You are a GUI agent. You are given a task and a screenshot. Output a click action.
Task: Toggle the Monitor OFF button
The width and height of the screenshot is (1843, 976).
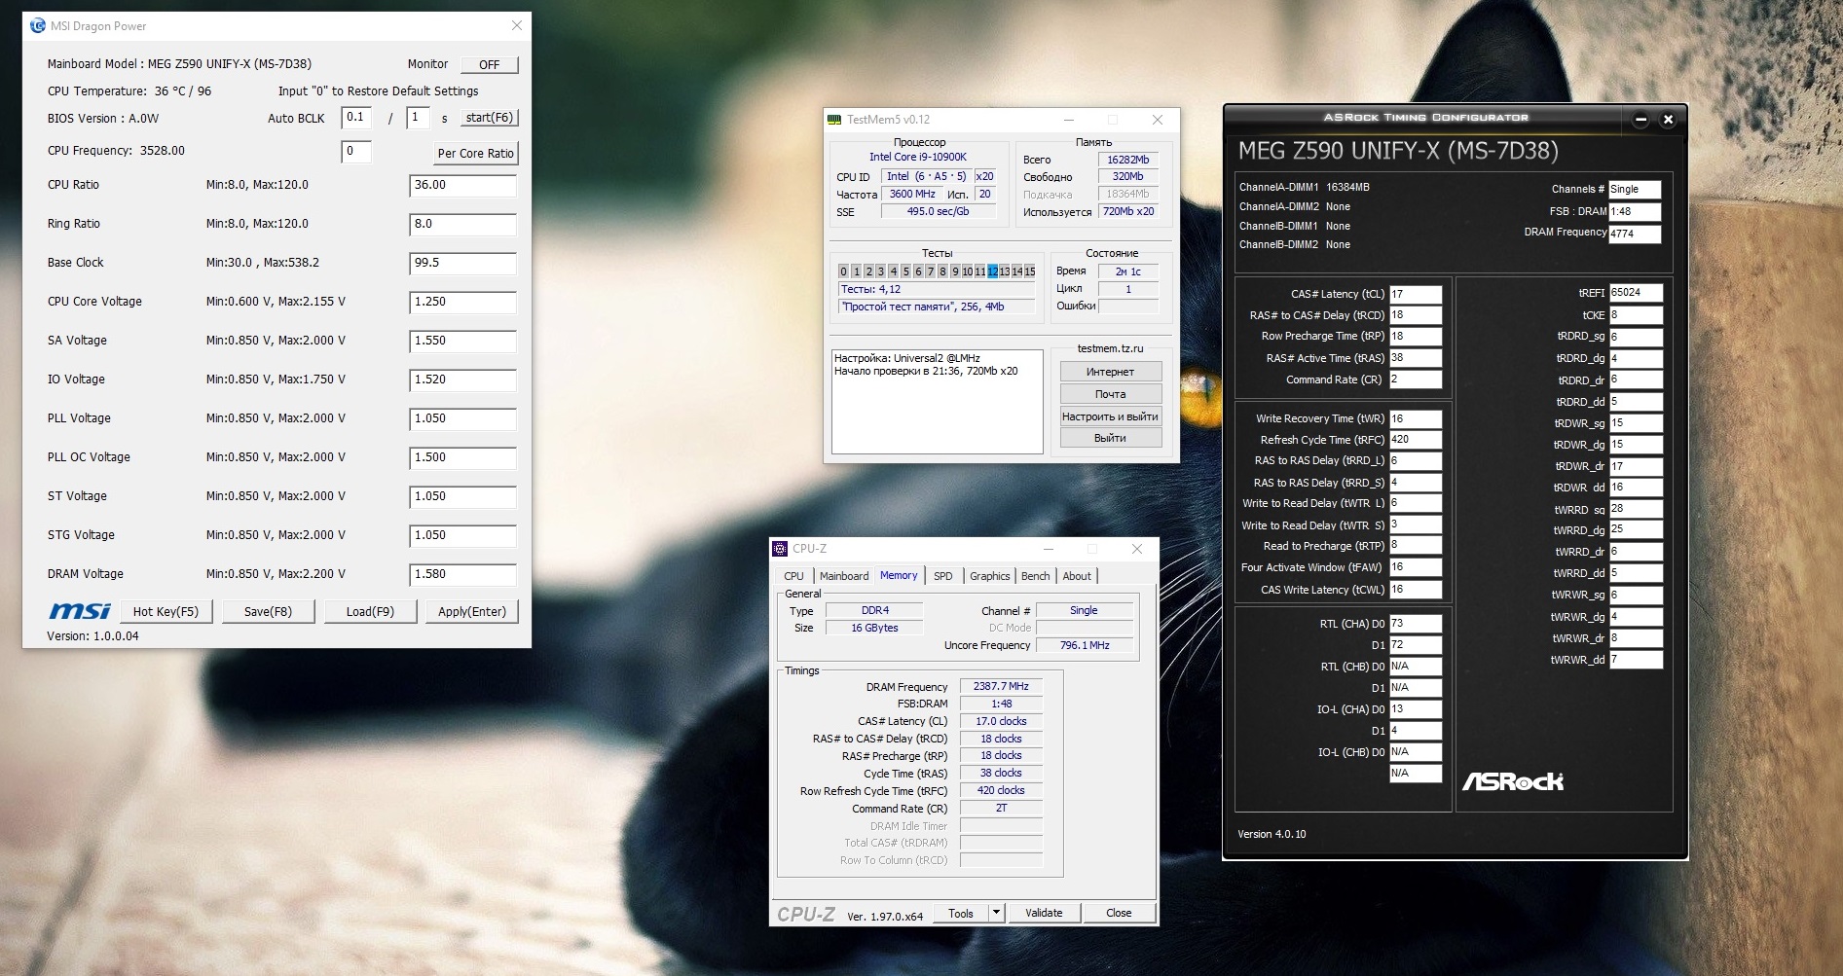(489, 64)
